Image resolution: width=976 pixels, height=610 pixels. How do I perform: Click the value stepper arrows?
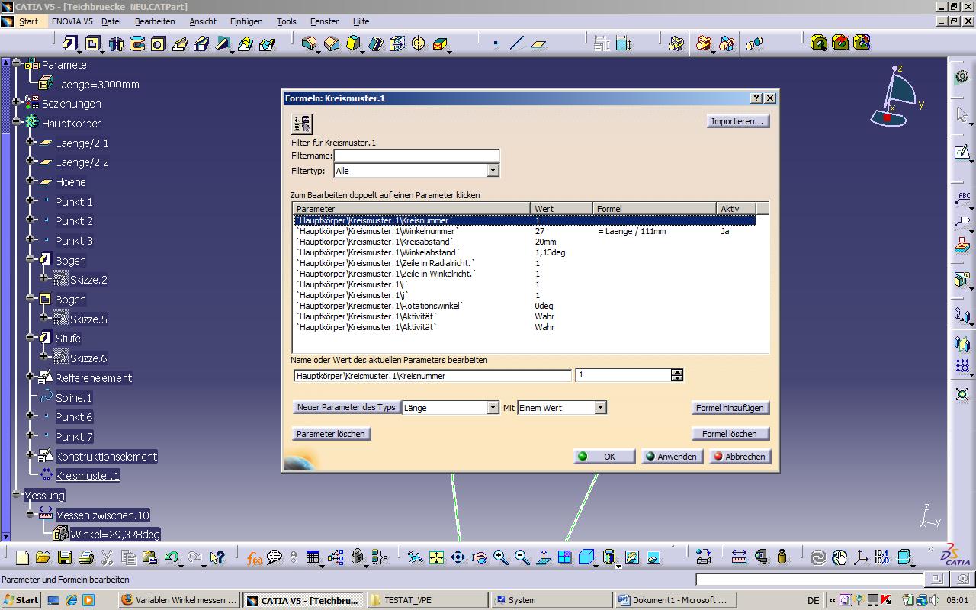coord(677,375)
